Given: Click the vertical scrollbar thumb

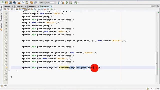Looking at the screenshot, I should (x=157, y=63).
